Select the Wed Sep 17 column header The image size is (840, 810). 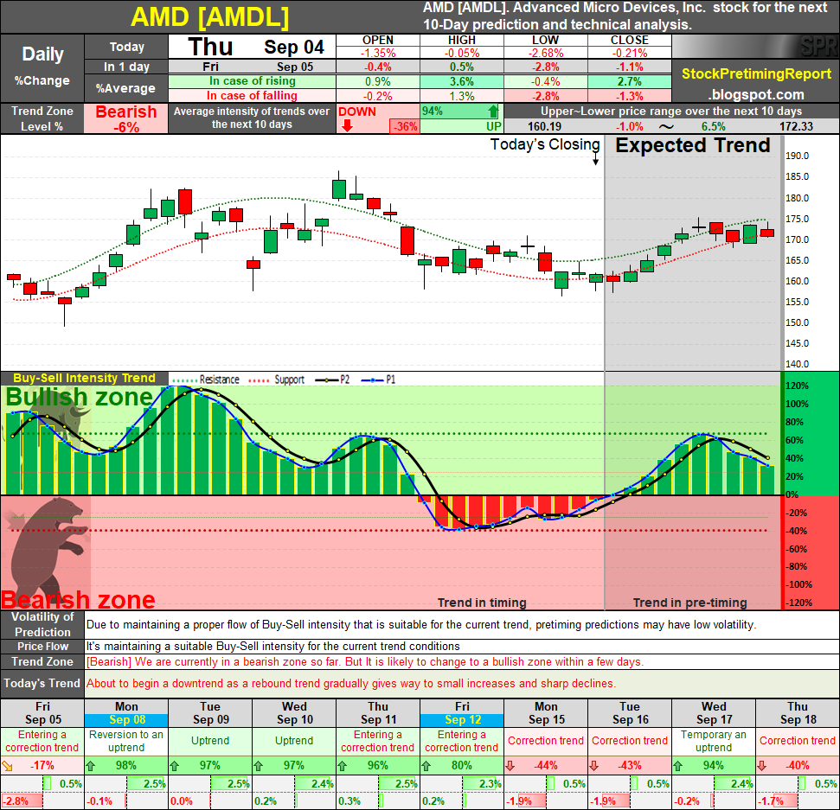coord(714,714)
